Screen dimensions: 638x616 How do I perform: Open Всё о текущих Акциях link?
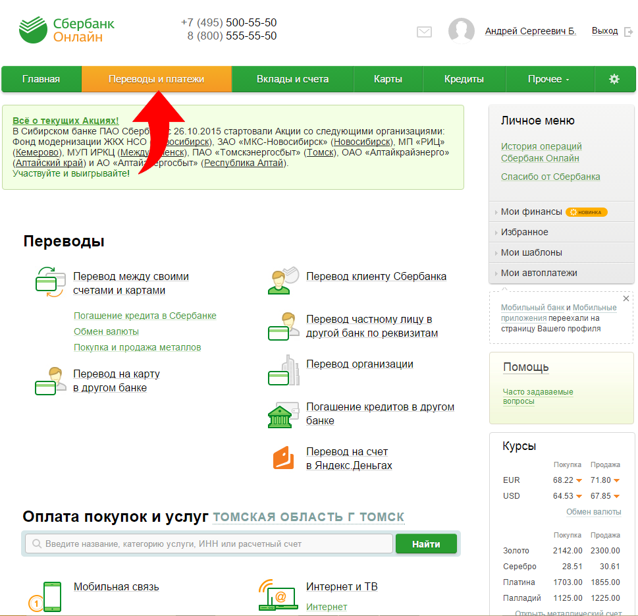point(65,121)
